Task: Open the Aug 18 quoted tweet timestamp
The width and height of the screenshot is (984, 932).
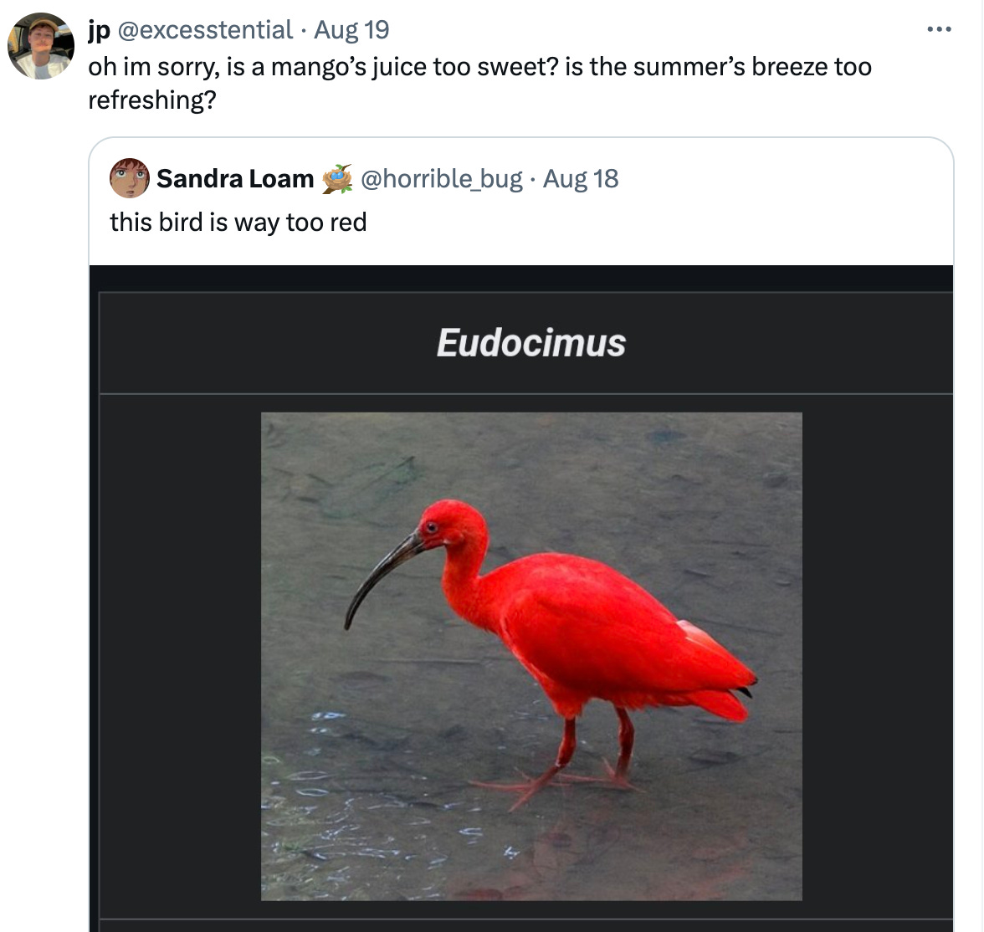Action: click(x=581, y=179)
